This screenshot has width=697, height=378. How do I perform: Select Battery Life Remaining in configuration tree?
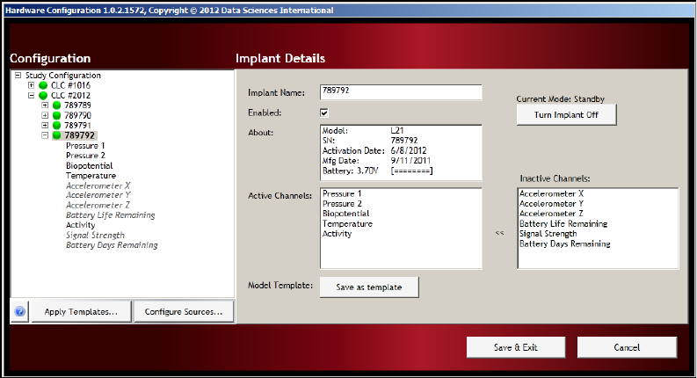pyautogui.click(x=110, y=215)
